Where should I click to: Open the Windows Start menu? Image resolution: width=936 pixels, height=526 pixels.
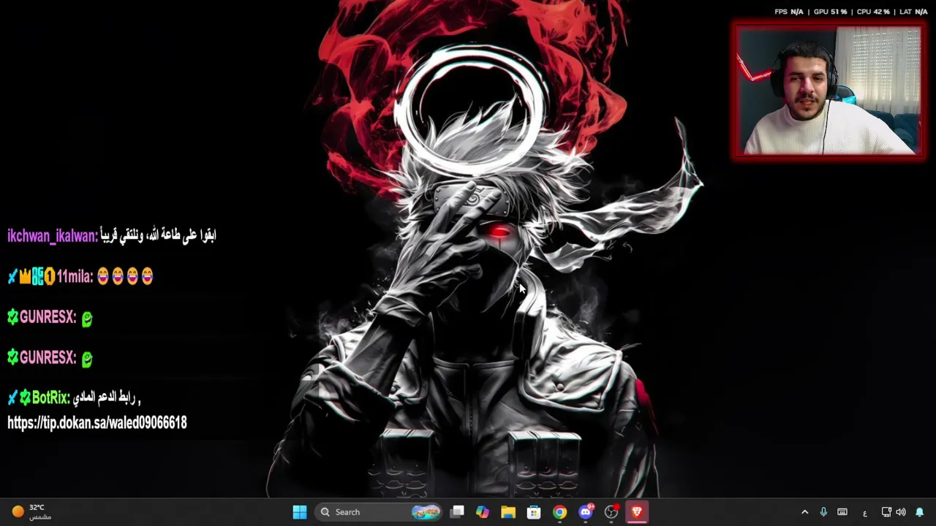tap(300, 512)
